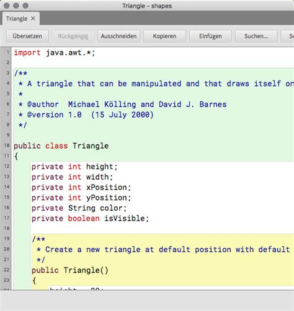Click line number 10 in the gutter
This screenshot has width=294, height=311.
coord(7,146)
